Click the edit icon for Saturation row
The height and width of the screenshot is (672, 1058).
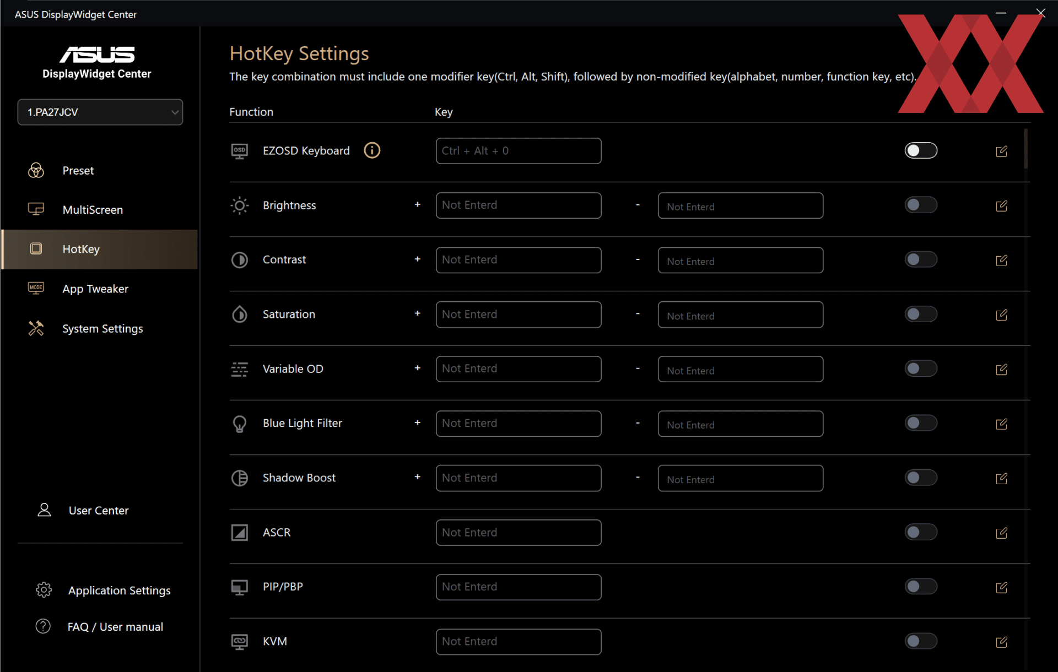point(1001,315)
